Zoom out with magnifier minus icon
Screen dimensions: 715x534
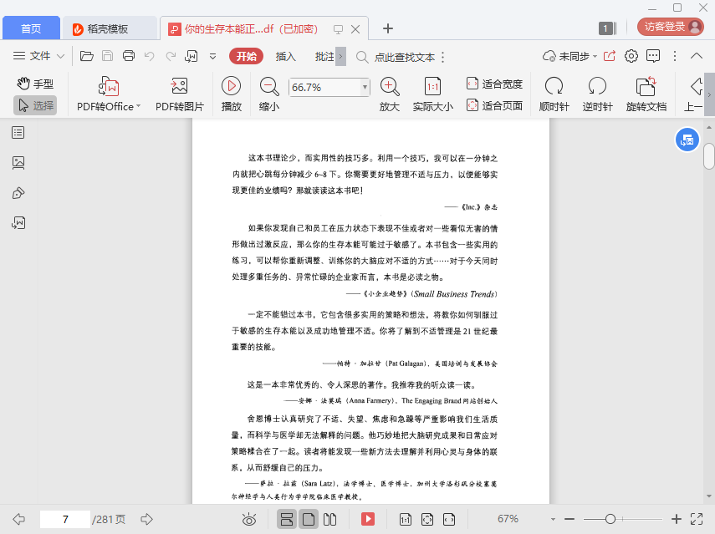(x=269, y=94)
